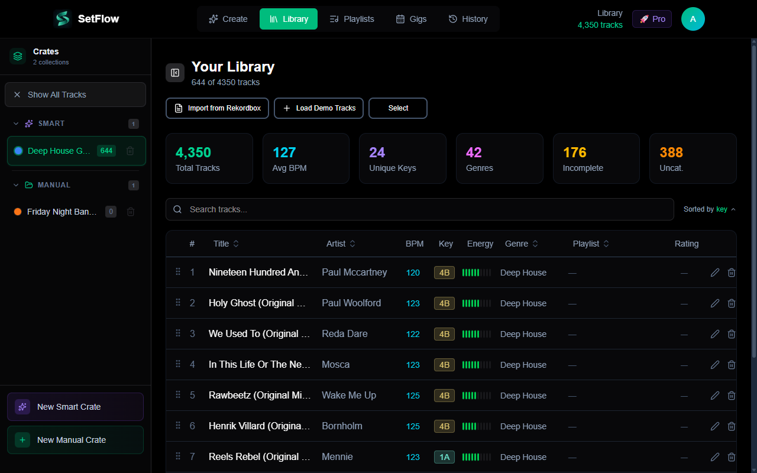The height and width of the screenshot is (473, 757).
Task: Click the delete trash icon next to Holy Ghost
Action: click(x=732, y=303)
